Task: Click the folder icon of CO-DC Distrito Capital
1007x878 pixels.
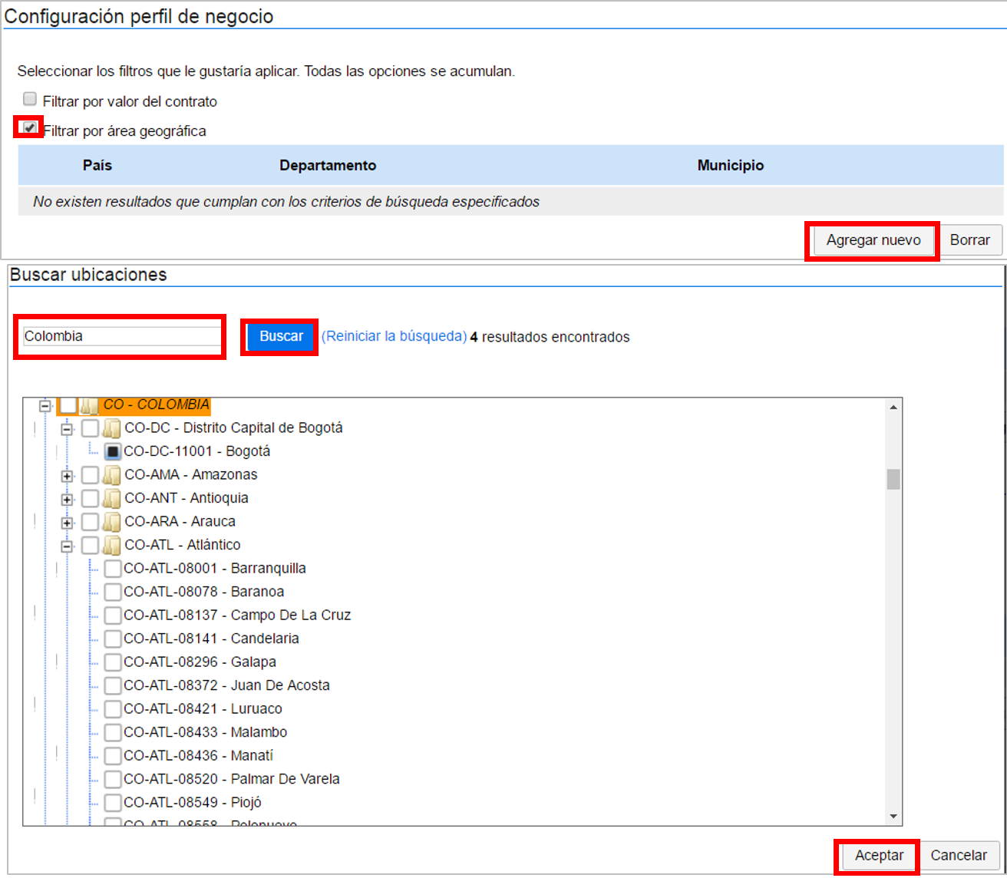Action: click(112, 428)
